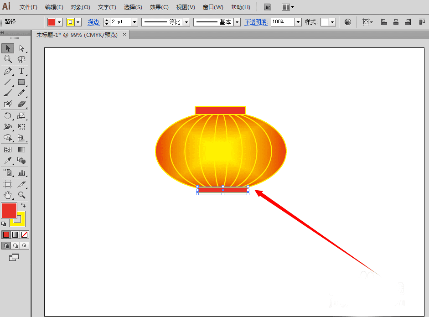
Task: Open the 文字(T) menu
Action: point(107,7)
